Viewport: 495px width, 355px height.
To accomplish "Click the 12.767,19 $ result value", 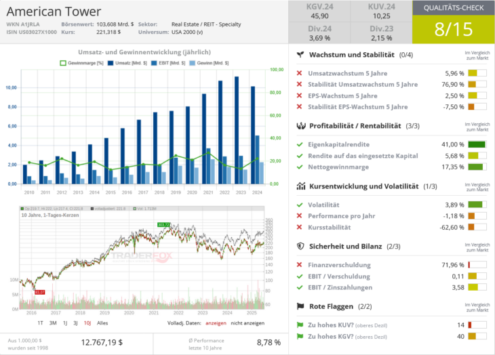I will click(x=102, y=342).
